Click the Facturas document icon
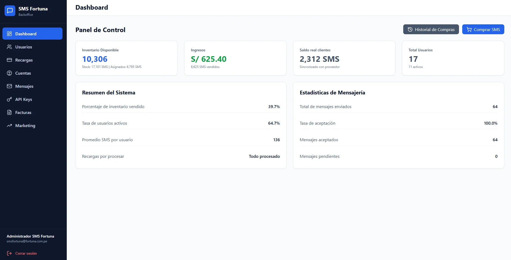 pyautogui.click(x=9, y=112)
